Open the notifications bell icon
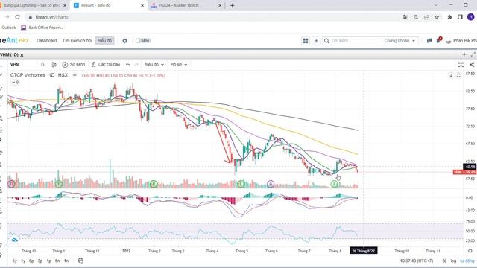The image size is (477, 268). 438,40
